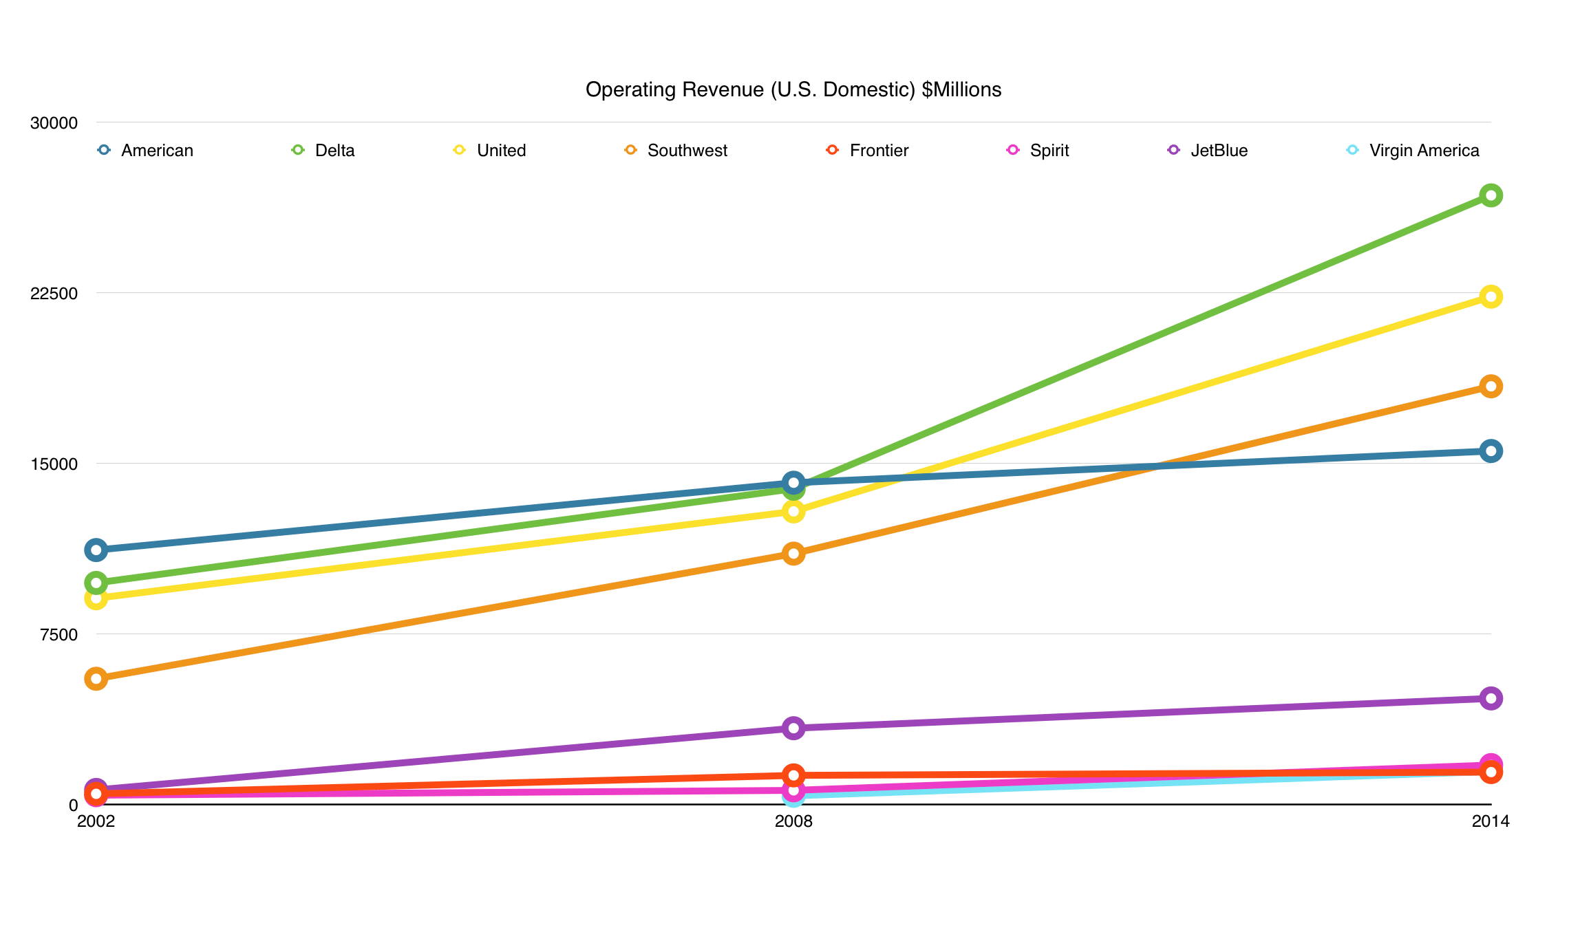Click Frontier's 2008 data point
Image resolution: width=1569 pixels, height=930 pixels.
tap(793, 776)
